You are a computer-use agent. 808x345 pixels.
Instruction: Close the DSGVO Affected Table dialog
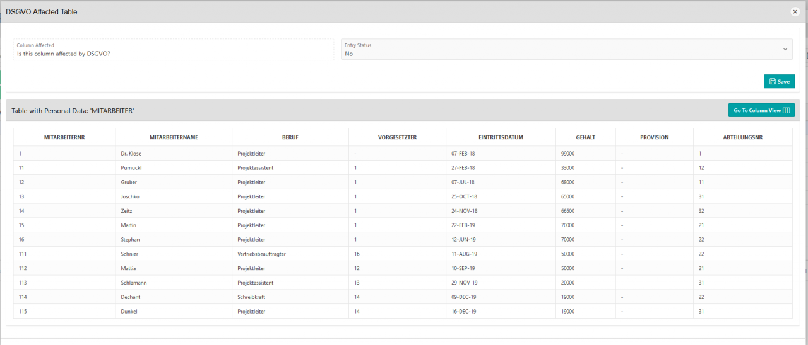click(x=795, y=11)
